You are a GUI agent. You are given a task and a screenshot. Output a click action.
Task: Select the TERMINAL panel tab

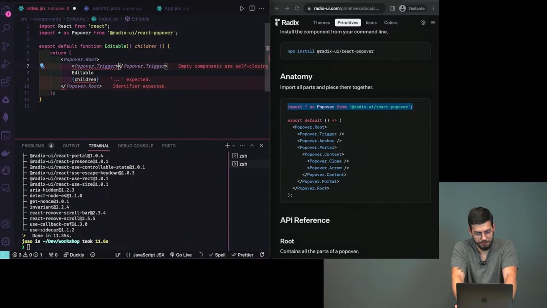pos(99,146)
